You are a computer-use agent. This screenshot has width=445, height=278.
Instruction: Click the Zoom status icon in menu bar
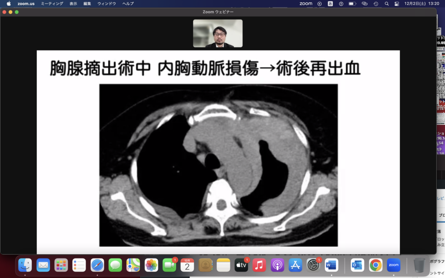pyautogui.click(x=306, y=3)
